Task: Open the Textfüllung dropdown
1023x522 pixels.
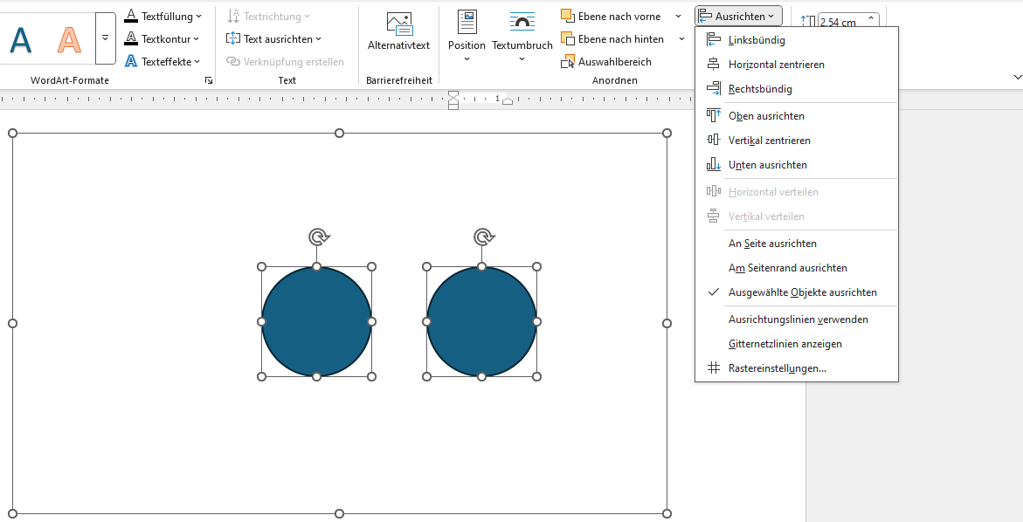Action: click(163, 17)
